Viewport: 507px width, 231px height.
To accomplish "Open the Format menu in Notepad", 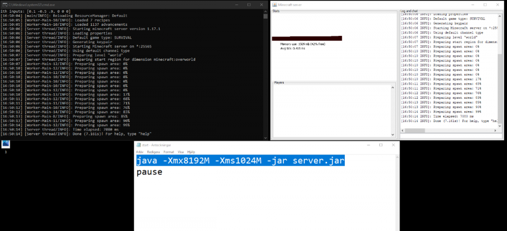I will [168, 151].
